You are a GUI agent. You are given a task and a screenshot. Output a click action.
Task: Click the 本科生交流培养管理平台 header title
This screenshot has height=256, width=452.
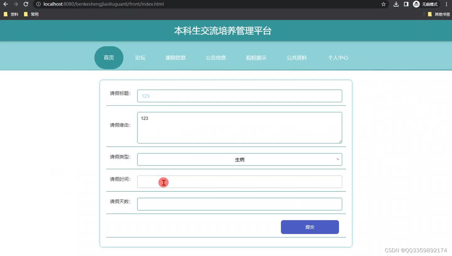223,31
